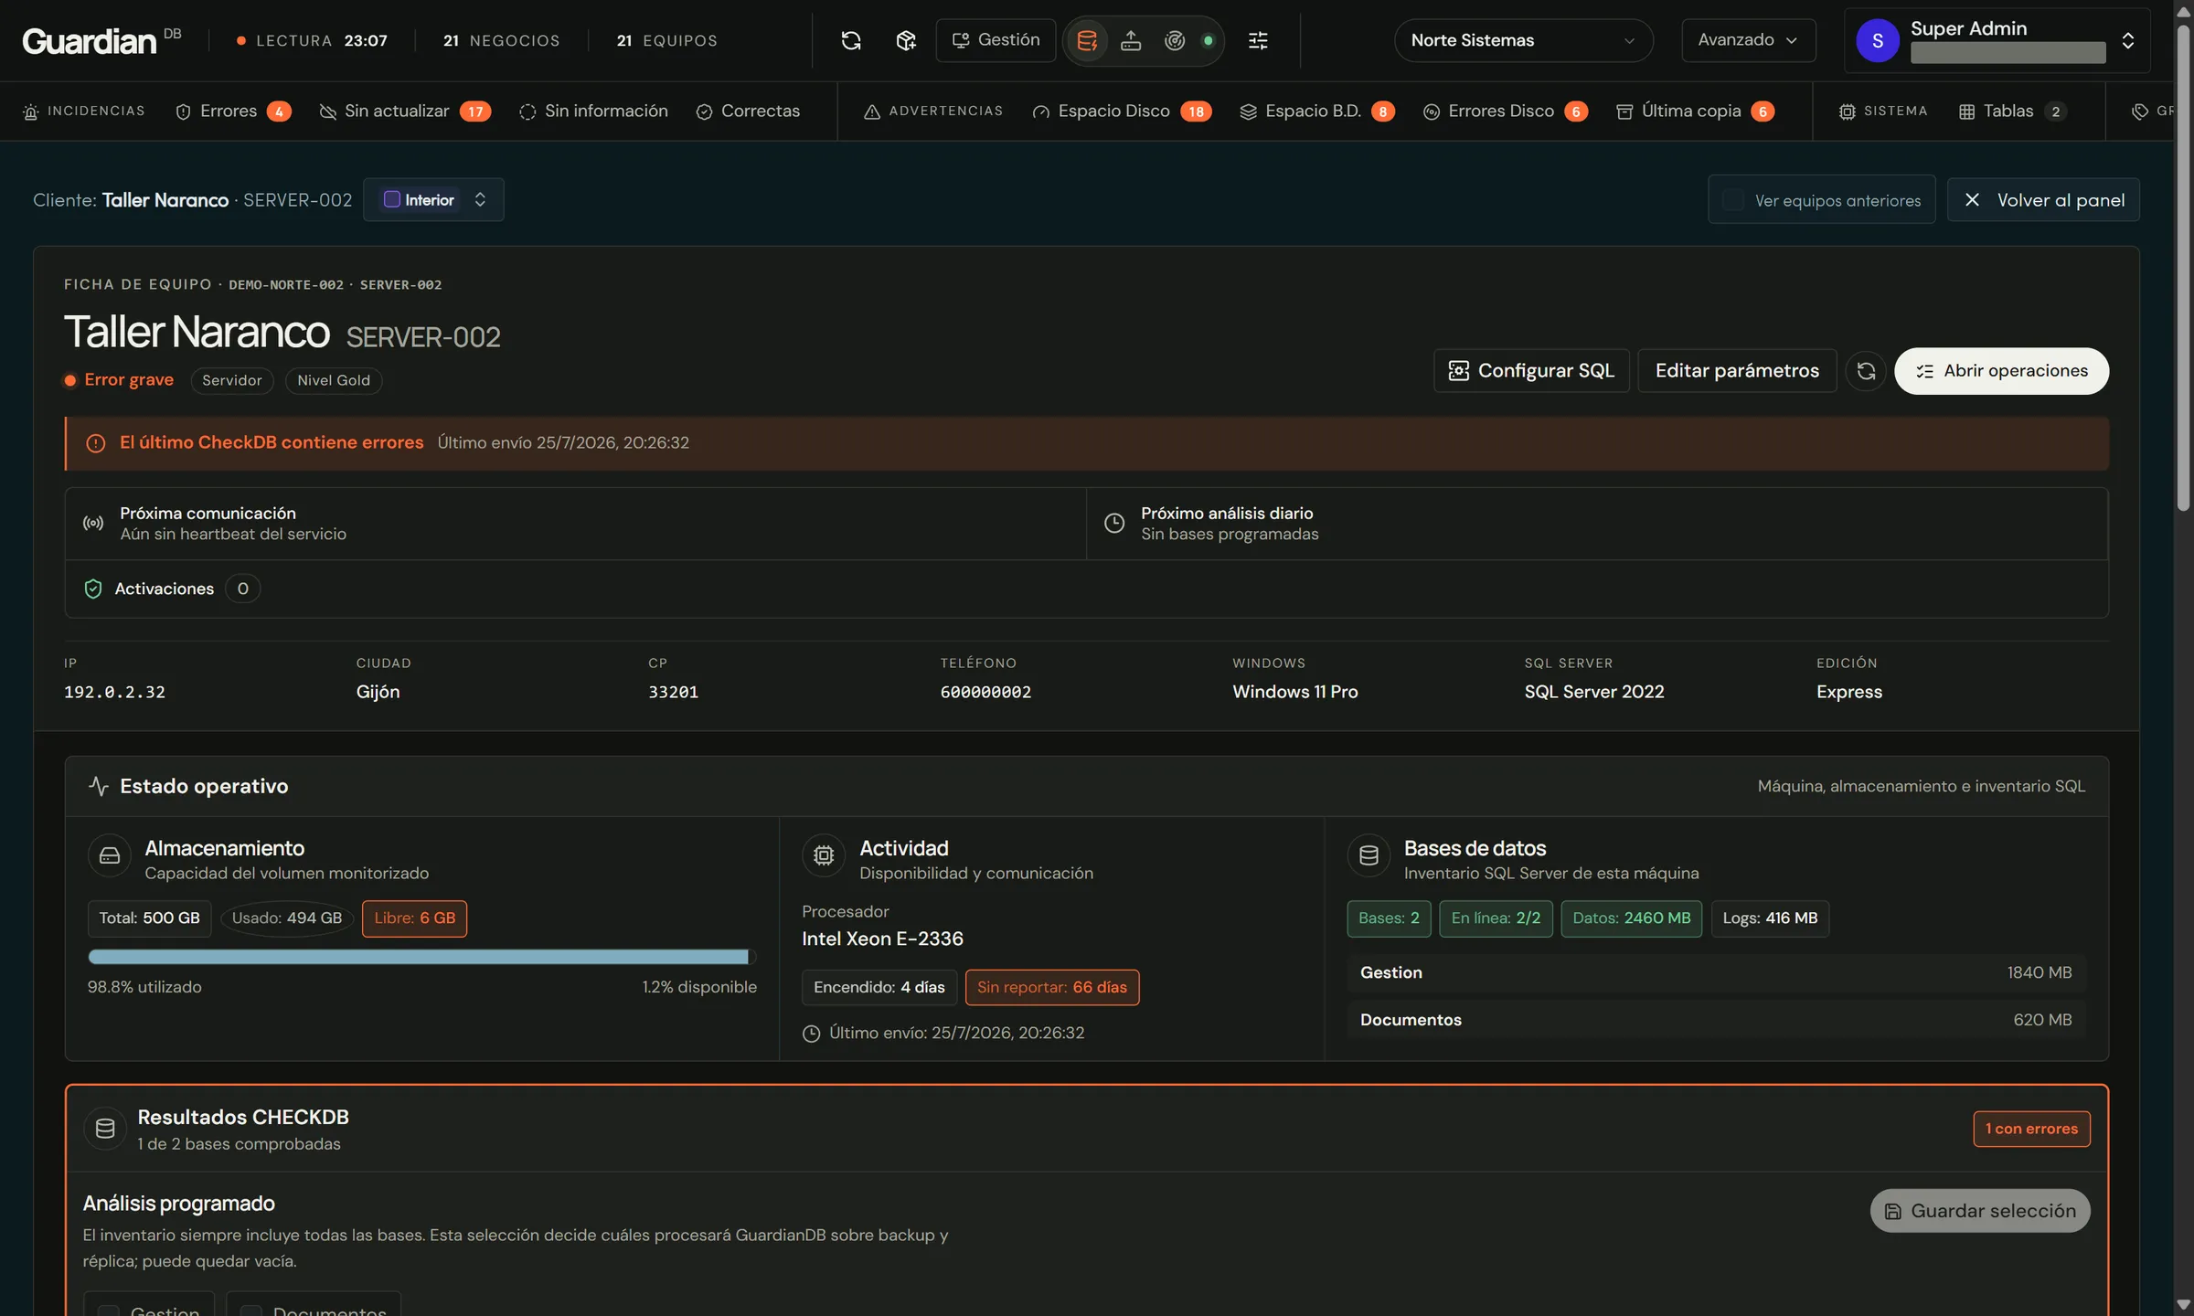The width and height of the screenshot is (2194, 1316).
Task: Click the clock icon for Próximo análisis diario
Action: pos(1114,524)
